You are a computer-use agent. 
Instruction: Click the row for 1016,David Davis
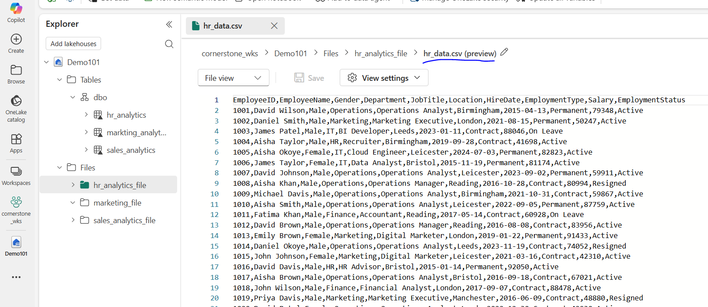click(396, 267)
